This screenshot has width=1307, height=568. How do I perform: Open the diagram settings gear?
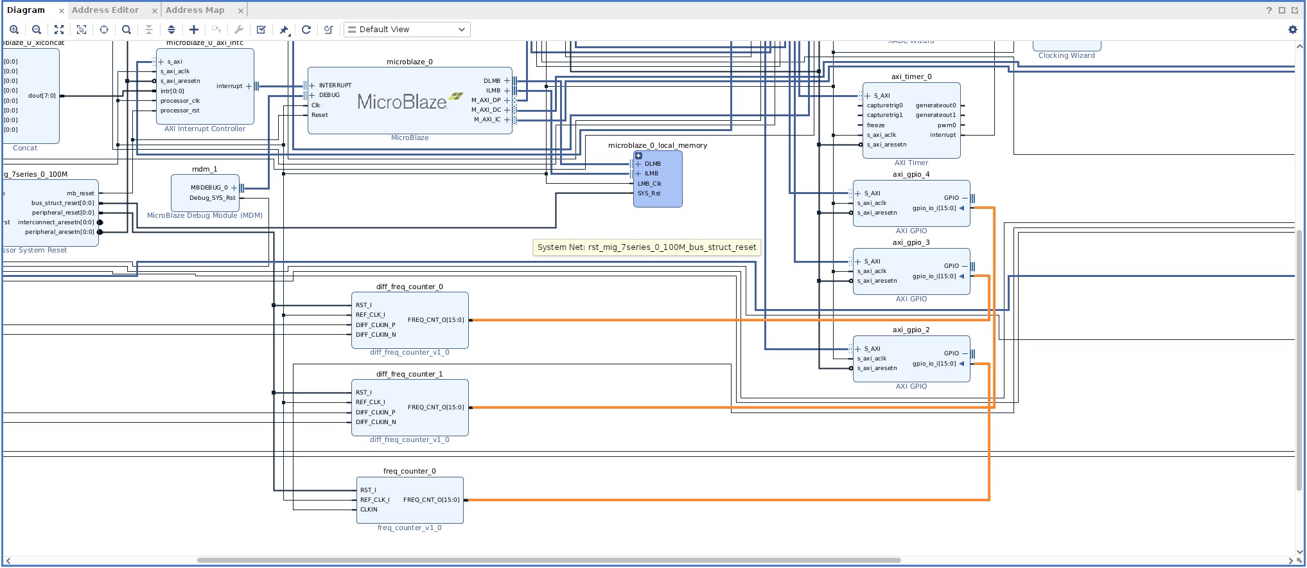[1293, 30]
